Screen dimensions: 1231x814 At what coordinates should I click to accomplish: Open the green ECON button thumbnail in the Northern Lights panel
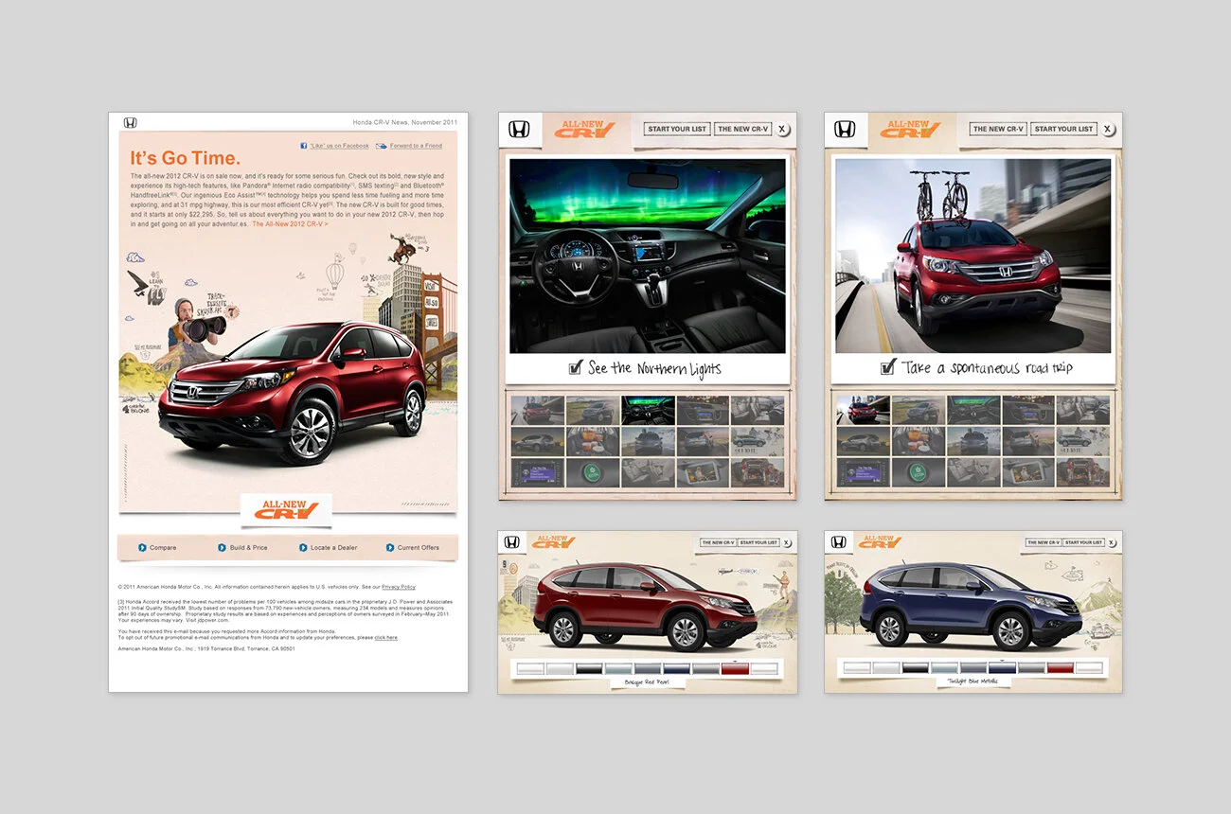click(593, 473)
